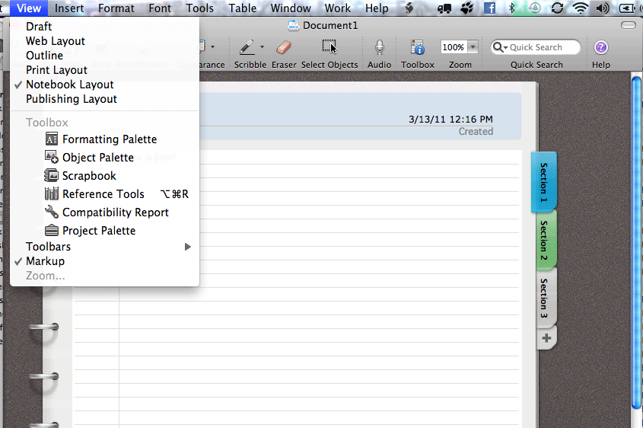Open the Scribble pen options arrow
643x428 pixels.
click(263, 47)
